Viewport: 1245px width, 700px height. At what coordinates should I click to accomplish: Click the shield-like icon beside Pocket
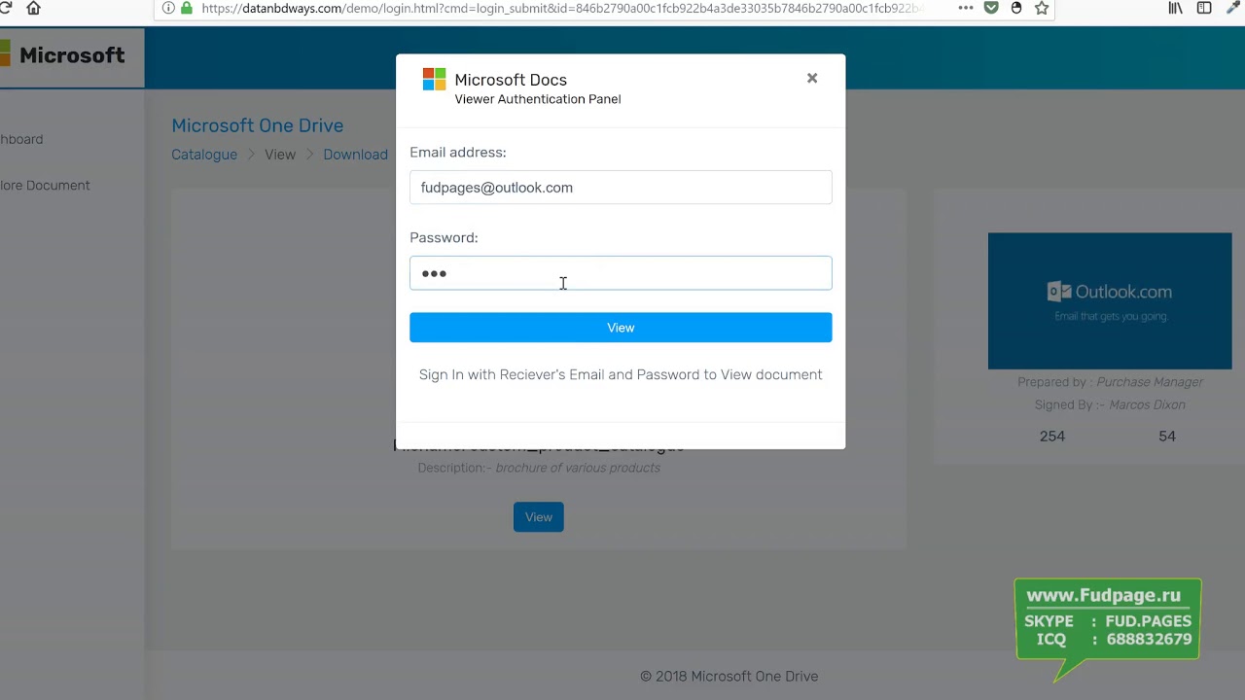(x=1016, y=8)
